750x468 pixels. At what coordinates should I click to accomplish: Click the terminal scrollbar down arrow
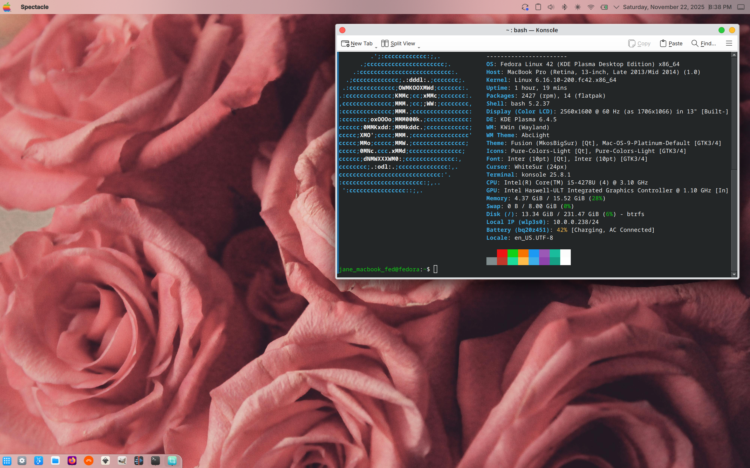point(734,274)
